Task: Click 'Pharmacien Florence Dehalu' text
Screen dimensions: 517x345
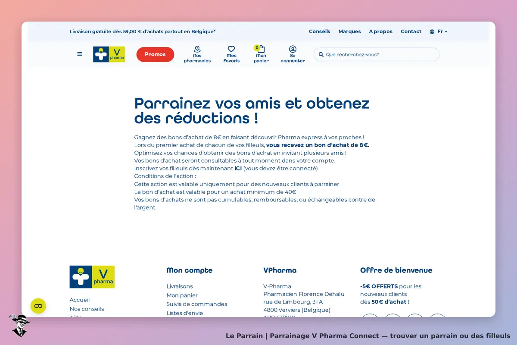Action: point(304,294)
